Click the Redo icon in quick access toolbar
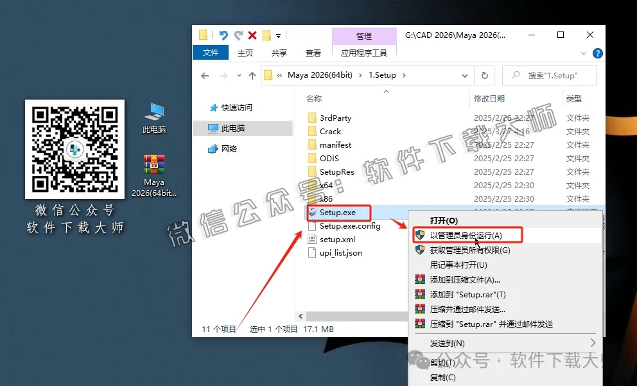Viewport: 637px width, 386px height. point(238,35)
